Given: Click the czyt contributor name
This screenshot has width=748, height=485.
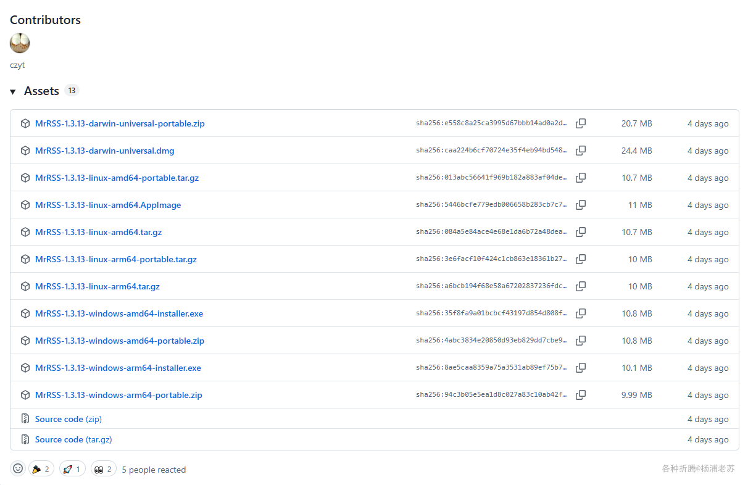Looking at the screenshot, I should point(17,65).
